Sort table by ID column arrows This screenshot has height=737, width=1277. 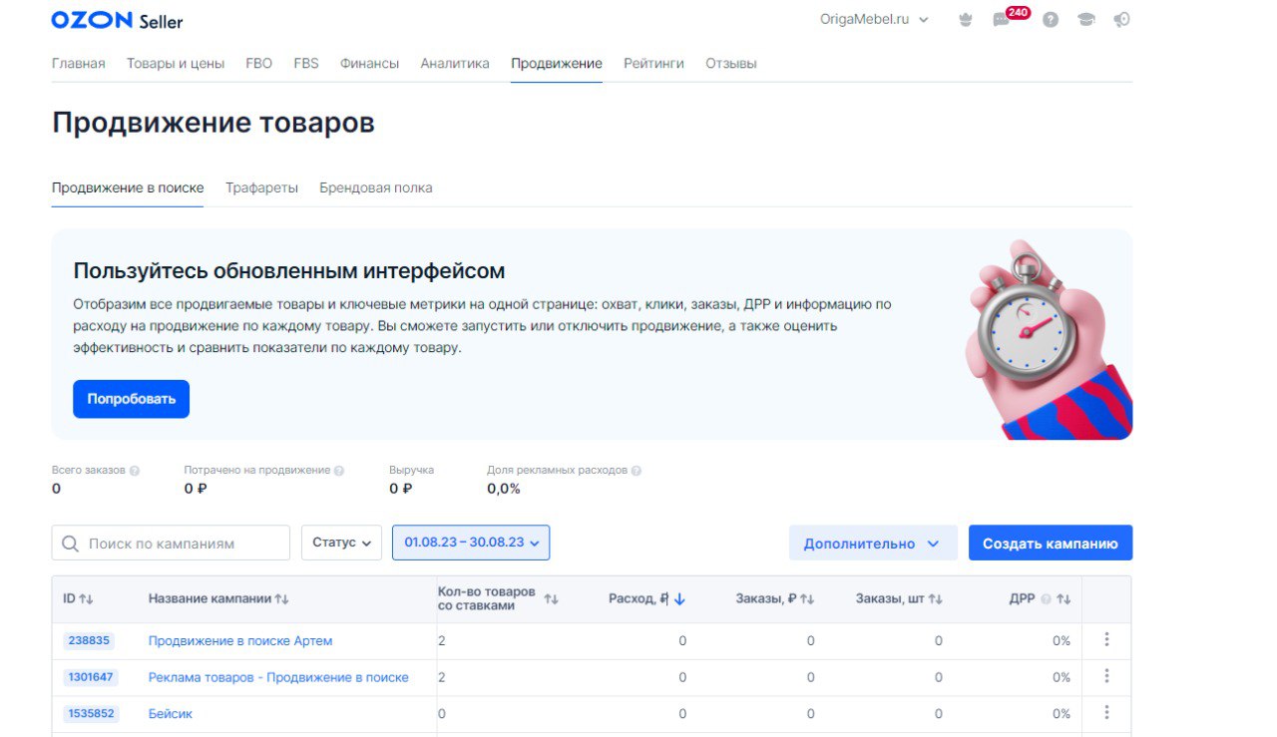click(86, 599)
